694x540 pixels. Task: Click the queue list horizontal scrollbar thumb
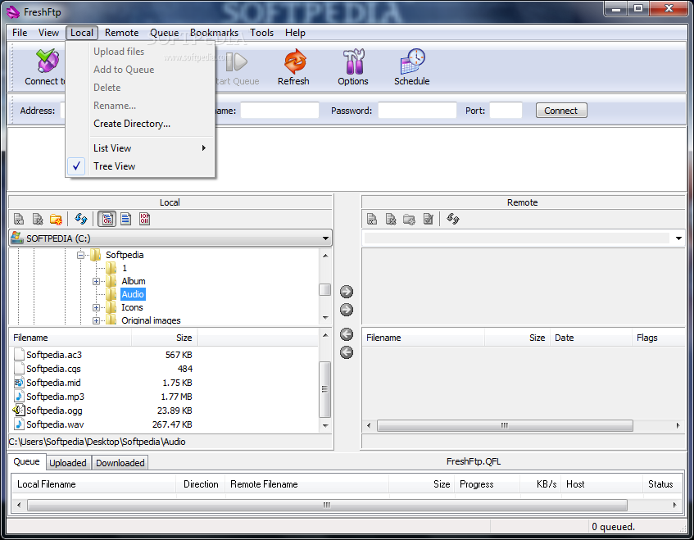click(327, 505)
